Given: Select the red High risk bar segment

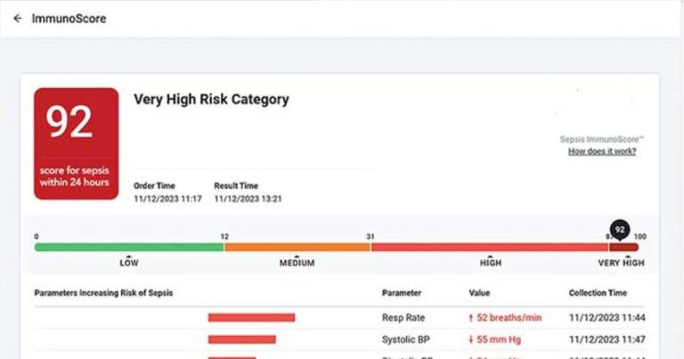Looking at the screenshot, I should pos(488,247).
